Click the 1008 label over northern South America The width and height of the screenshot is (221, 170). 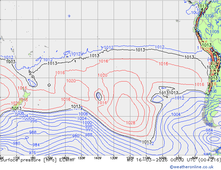[x=214, y=32]
